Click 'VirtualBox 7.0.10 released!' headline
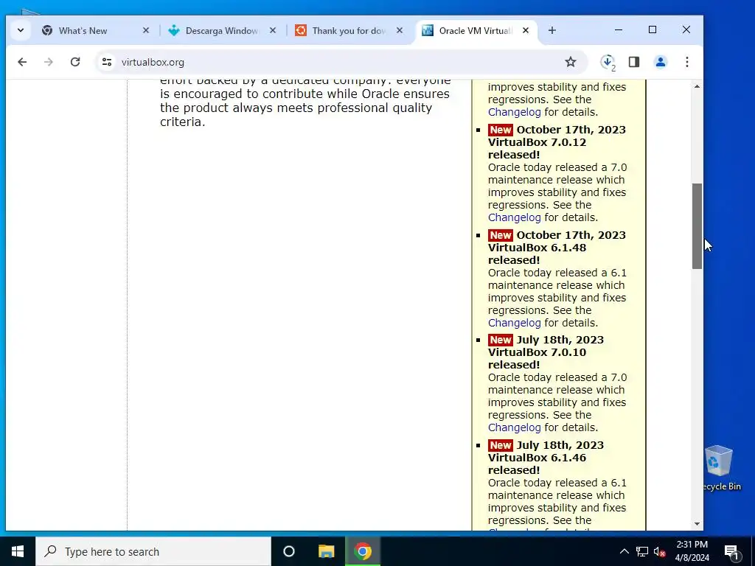This screenshot has height=566, width=755. click(537, 359)
